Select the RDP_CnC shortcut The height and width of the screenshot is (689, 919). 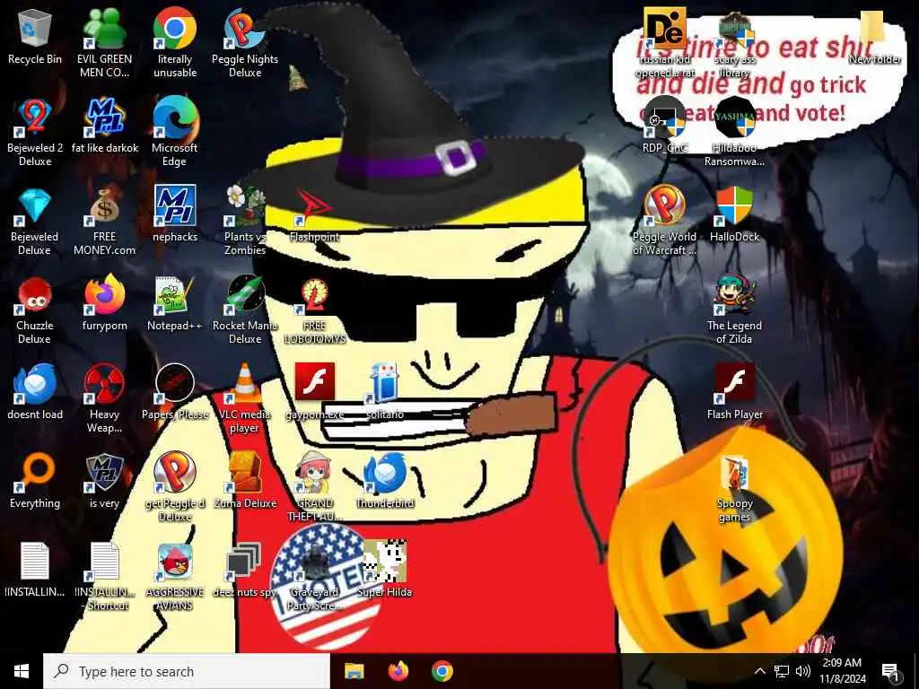[x=665, y=118]
